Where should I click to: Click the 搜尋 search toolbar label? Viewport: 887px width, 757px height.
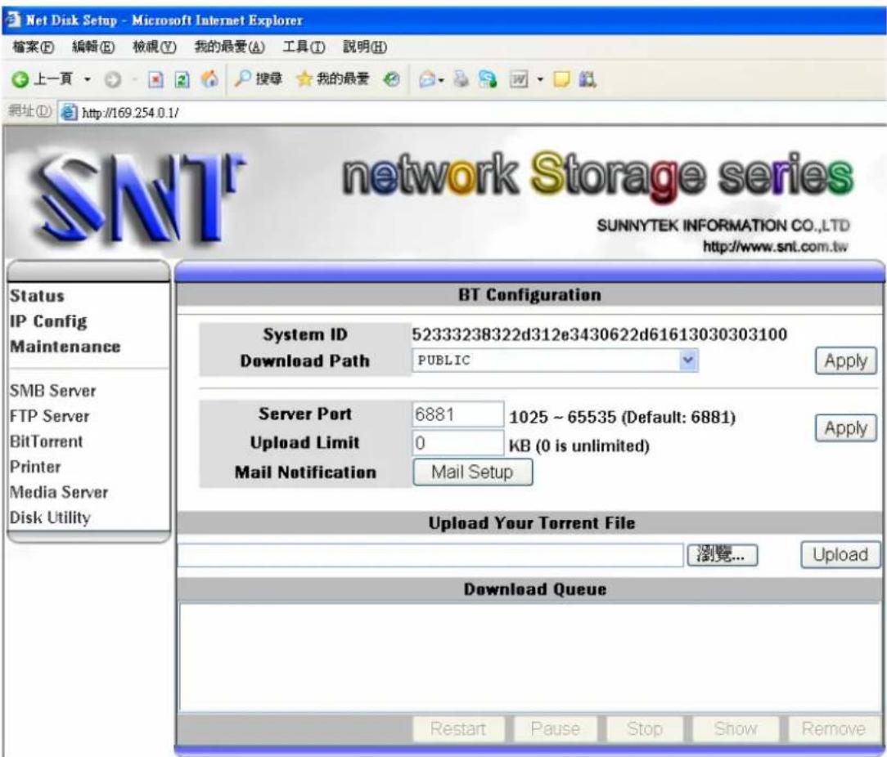pos(268,79)
